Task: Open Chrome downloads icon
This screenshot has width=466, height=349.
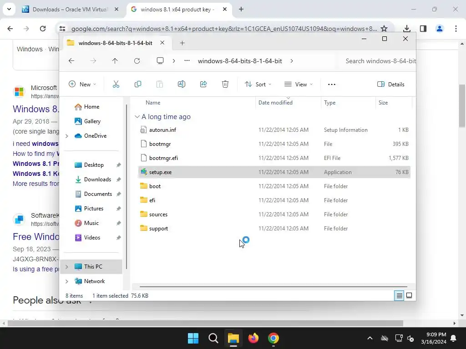Action: coord(406,29)
